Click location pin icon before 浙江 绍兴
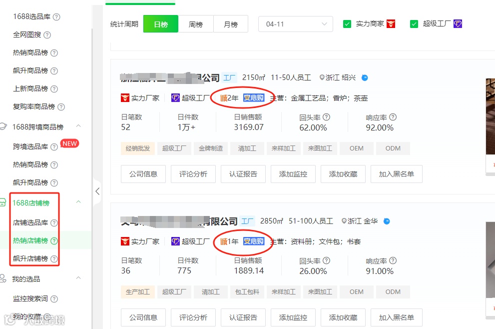 (322, 77)
